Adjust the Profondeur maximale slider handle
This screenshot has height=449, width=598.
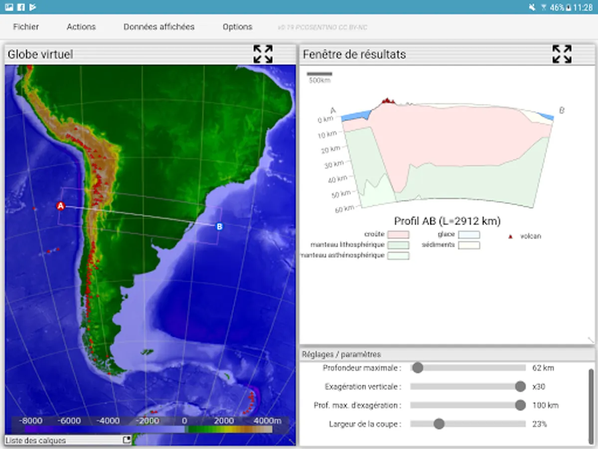coord(418,368)
